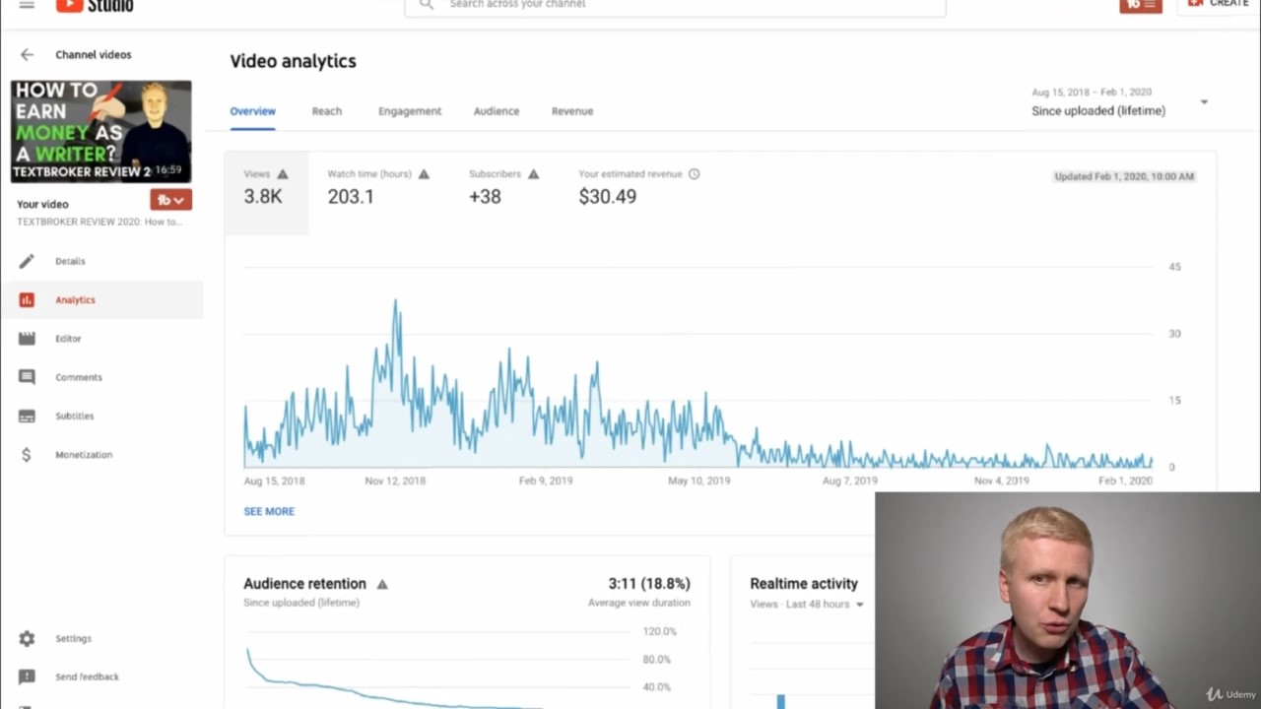Click the clock icon beside estimated revenue

[x=694, y=174]
